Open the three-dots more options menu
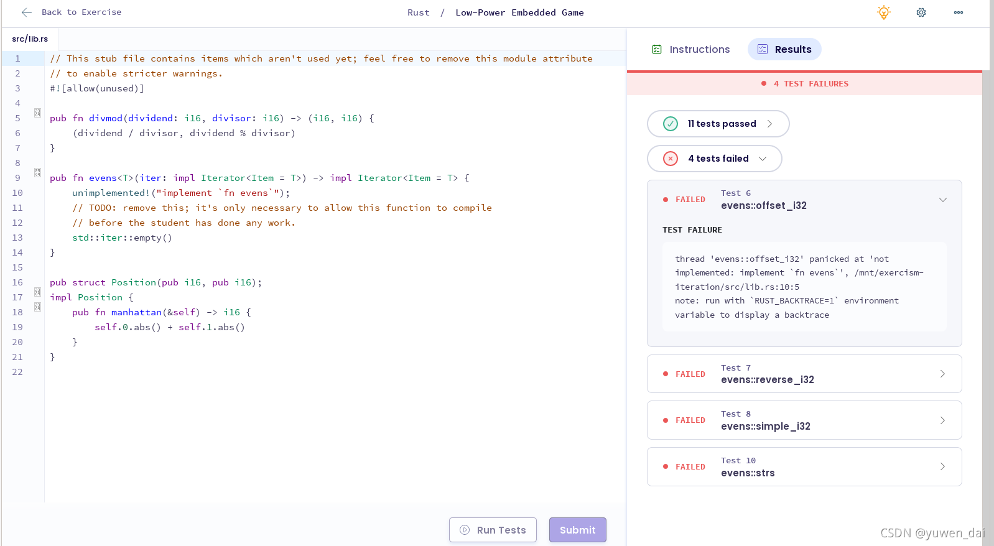 [959, 12]
